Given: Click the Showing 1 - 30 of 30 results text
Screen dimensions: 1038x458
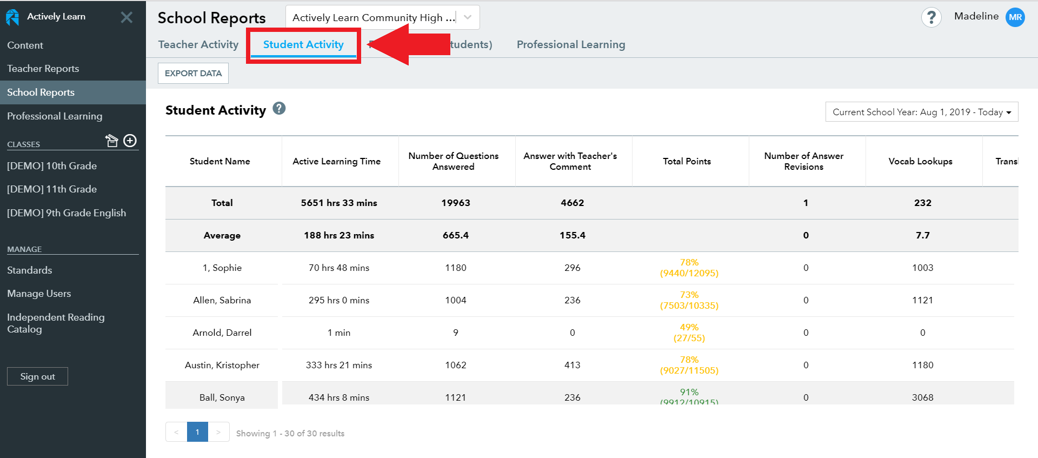Looking at the screenshot, I should coord(290,433).
